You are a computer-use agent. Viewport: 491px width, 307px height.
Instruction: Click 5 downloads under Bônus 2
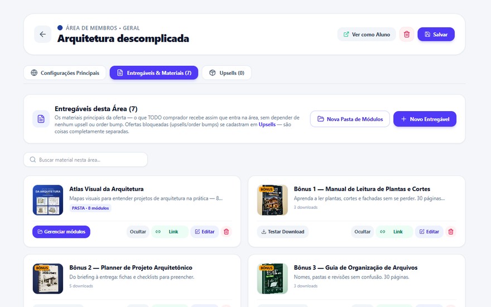coord(81,286)
